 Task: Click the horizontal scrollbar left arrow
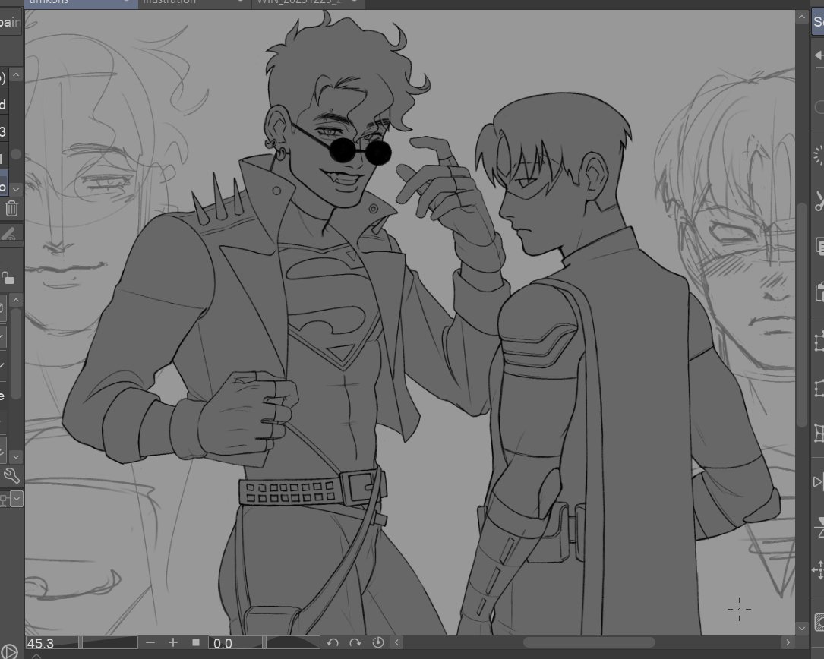point(396,642)
